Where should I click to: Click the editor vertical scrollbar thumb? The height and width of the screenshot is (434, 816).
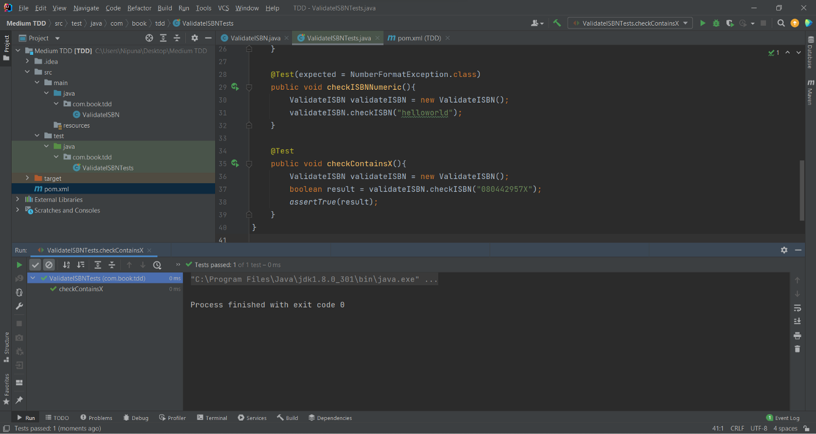point(803,190)
